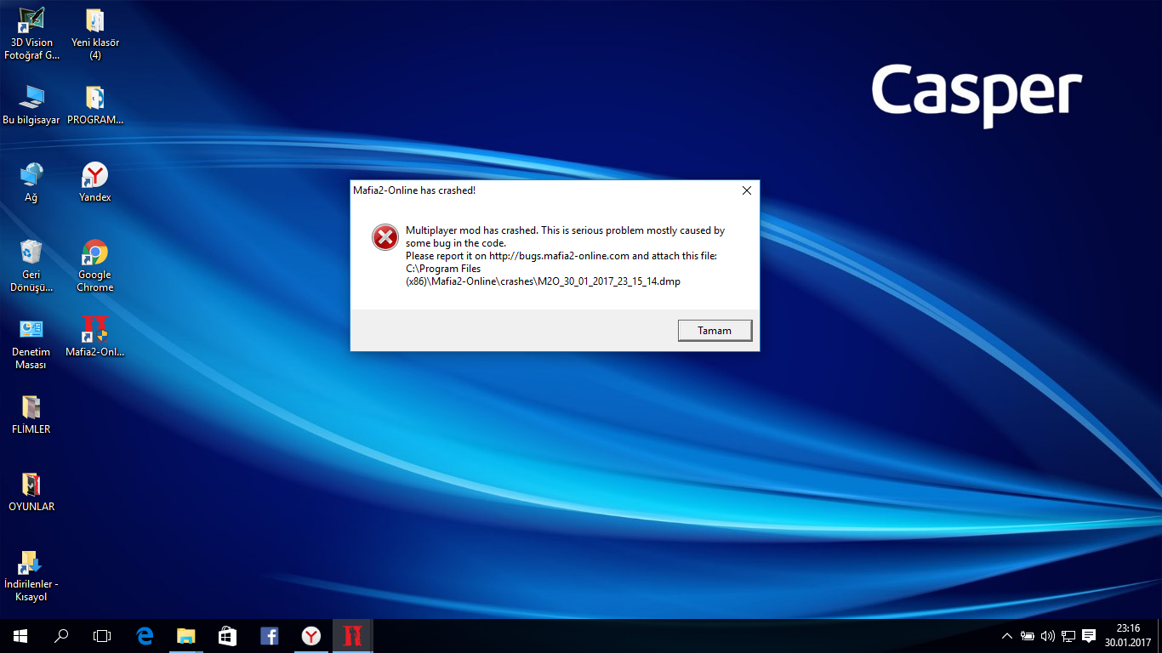Open File Explorer from the taskbar
1162x653 pixels.
185,636
